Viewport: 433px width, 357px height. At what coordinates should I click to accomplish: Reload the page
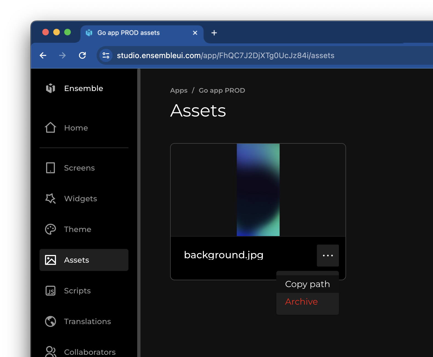[x=82, y=56]
